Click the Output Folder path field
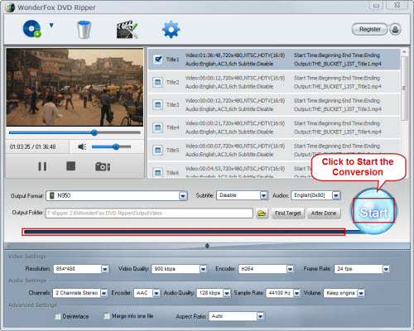414x331 pixels. point(149,213)
